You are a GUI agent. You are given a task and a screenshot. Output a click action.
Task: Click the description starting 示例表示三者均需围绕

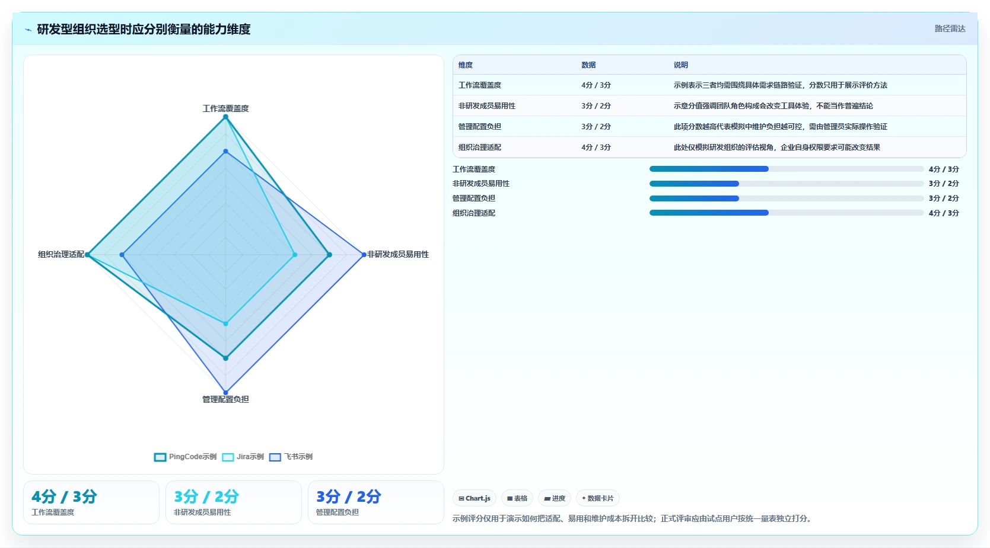[x=781, y=85]
